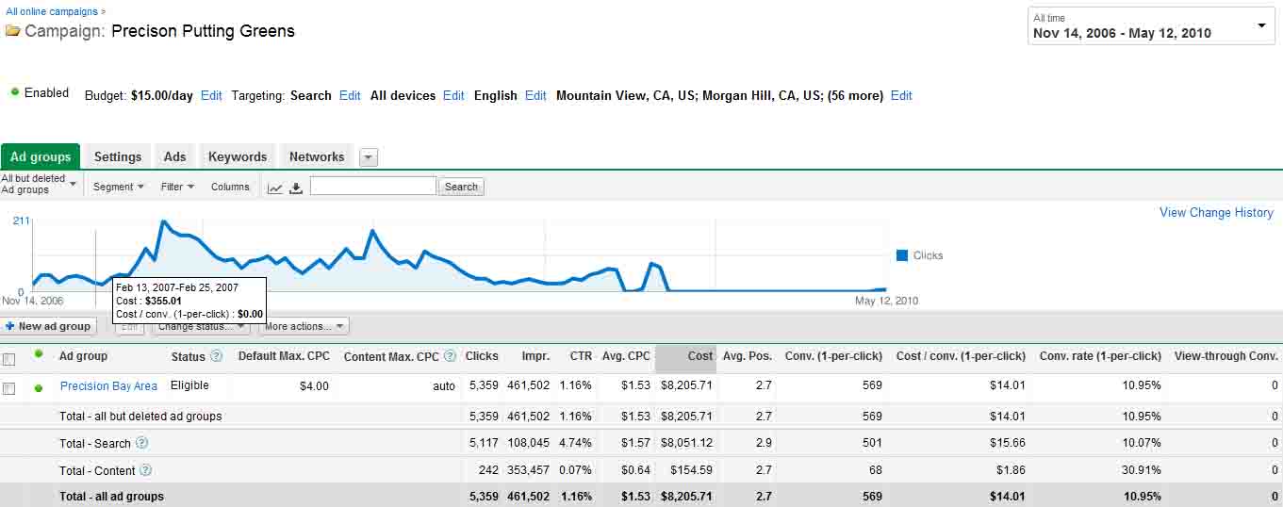Click the 30.91% content conversion rate
Image resolution: width=1283 pixels, height=507 pixels.
tap(1141, 469)
